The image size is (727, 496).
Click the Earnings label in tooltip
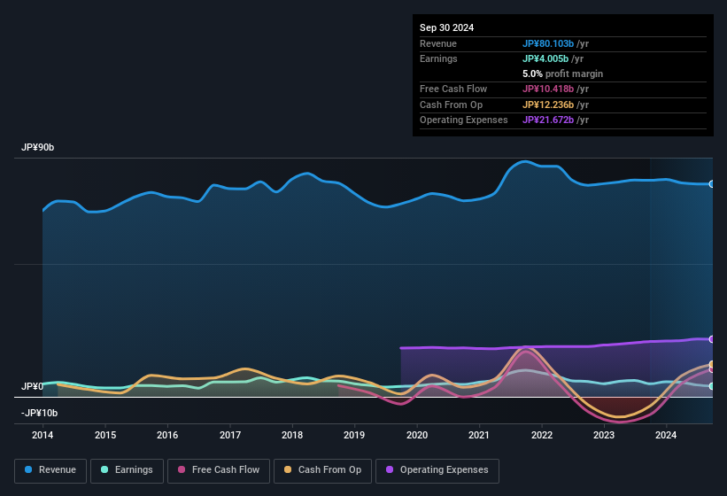pyautogui.click(x=438, y=58)
